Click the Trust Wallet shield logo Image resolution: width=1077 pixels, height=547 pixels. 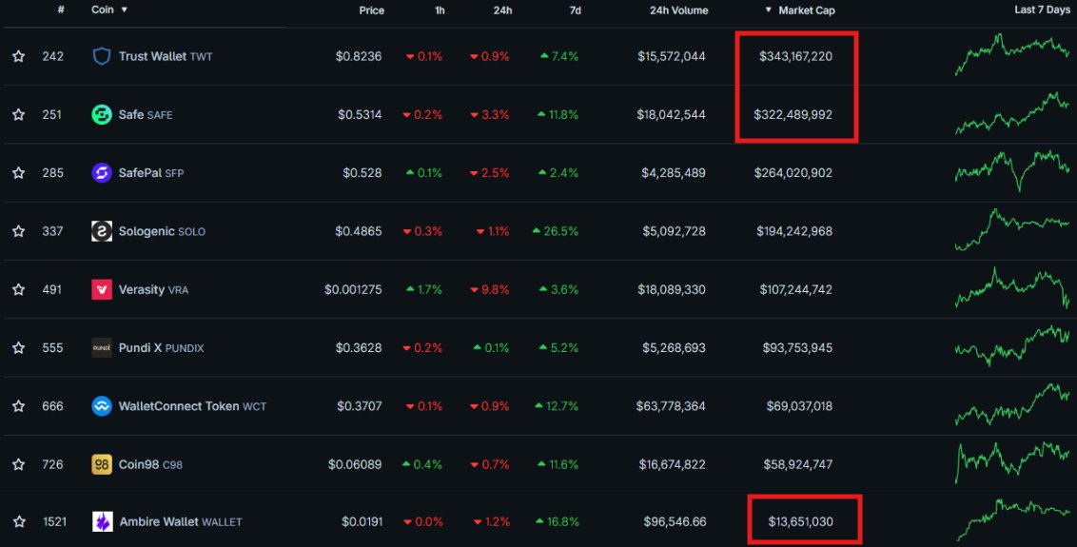(102, 56)
